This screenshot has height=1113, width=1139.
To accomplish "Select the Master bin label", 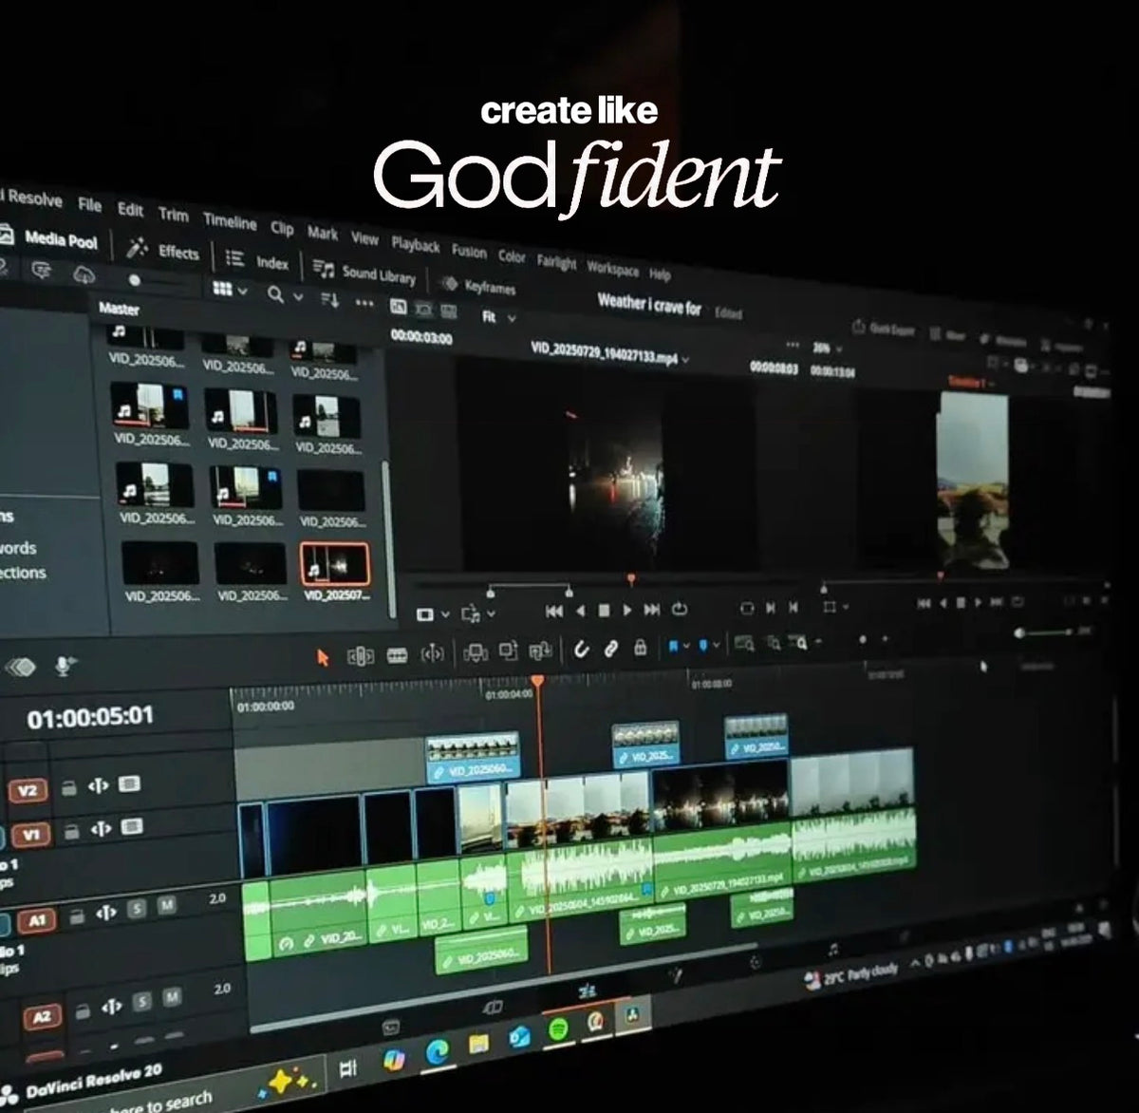I will tap(119, 309).
